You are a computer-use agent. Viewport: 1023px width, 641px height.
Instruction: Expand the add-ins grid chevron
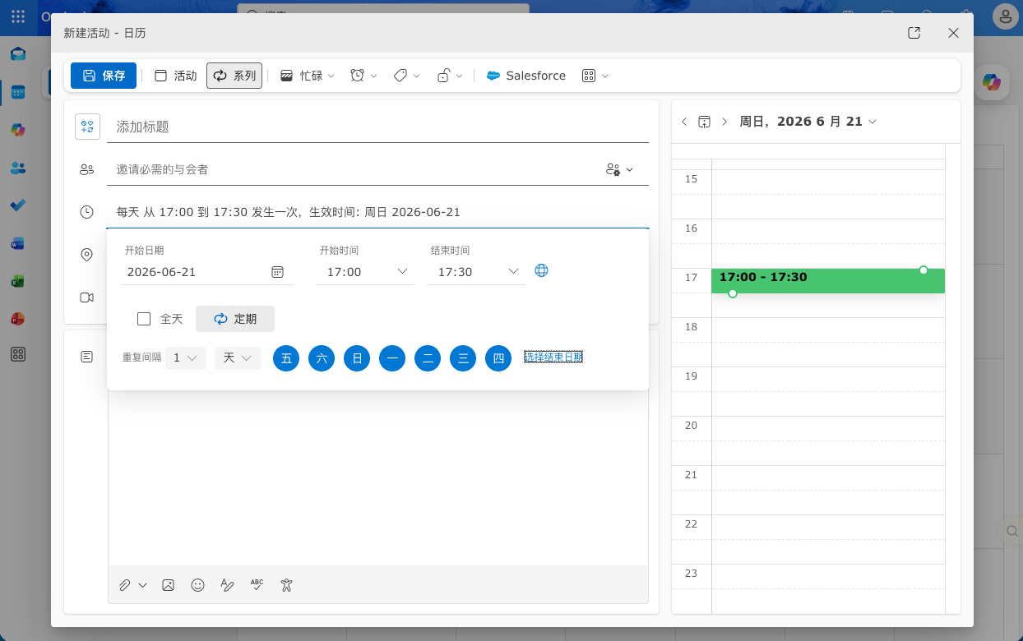605,76
